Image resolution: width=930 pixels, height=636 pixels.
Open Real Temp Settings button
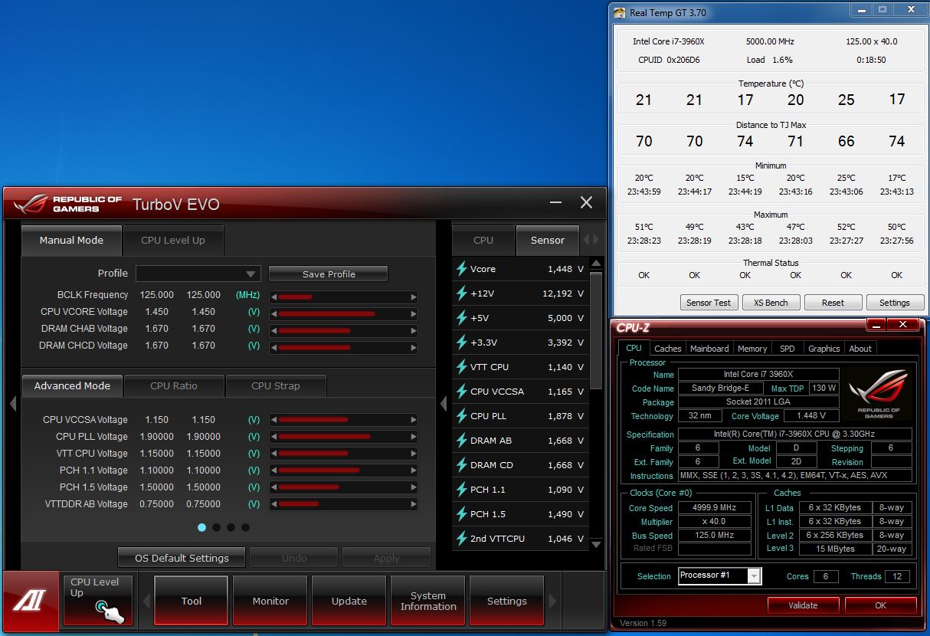click(895, 303)
